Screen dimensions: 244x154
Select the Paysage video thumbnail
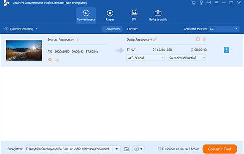(x=24, y=50)
